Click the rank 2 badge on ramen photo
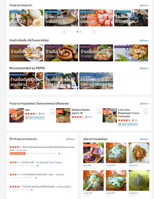Image resolution: width=154 pixels, height=199 pixels. coord(59,111)
